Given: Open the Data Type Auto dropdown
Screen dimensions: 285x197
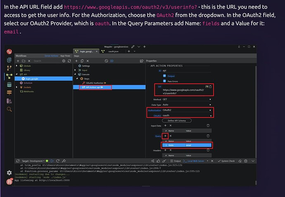Looking at the screenshot, I should pos(187,105).
